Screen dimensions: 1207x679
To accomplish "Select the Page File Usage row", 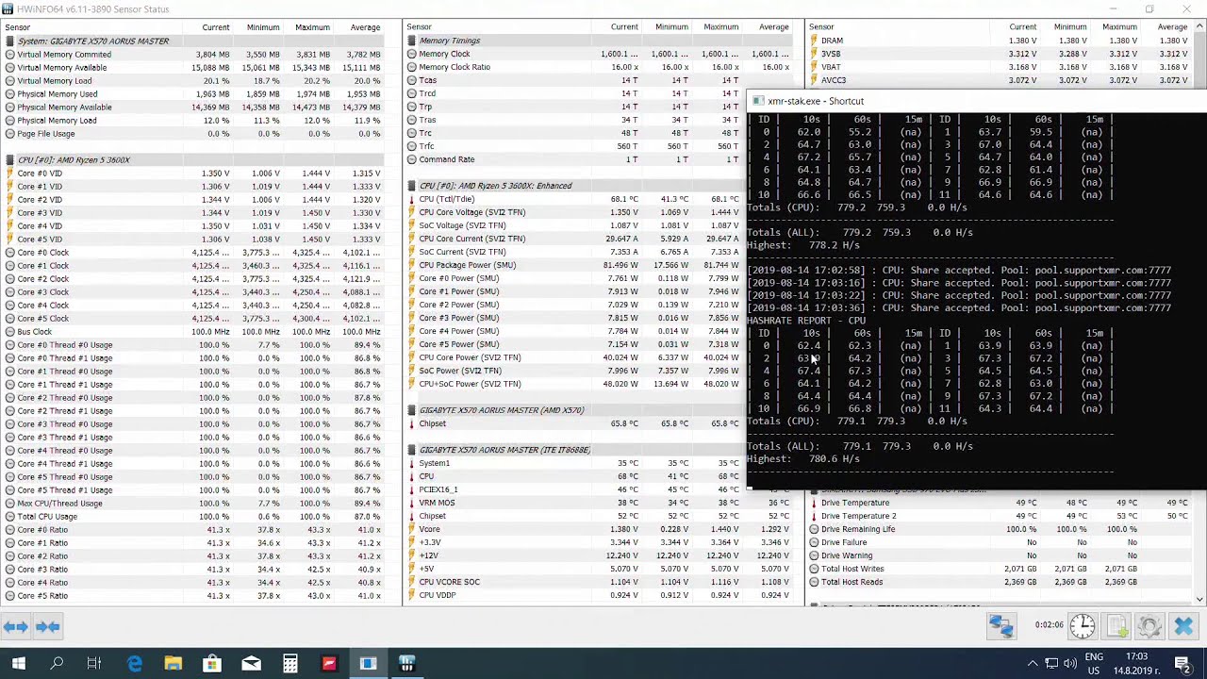I will (193, 134).
